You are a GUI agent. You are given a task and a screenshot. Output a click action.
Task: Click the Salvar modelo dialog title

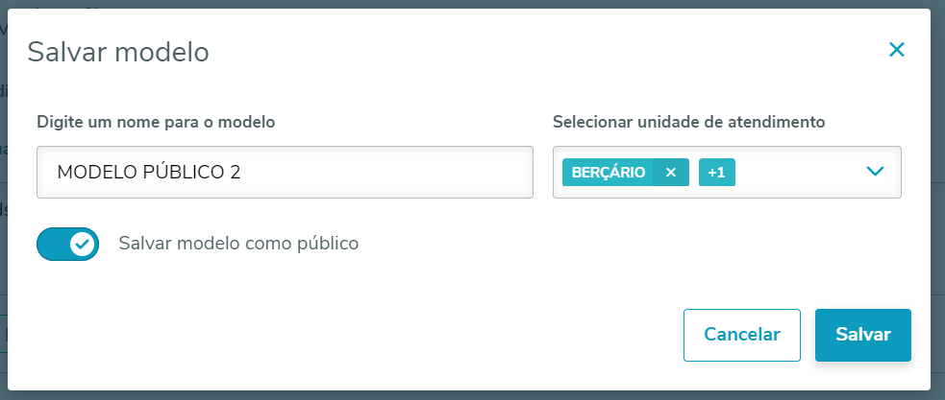pos(118,52)
